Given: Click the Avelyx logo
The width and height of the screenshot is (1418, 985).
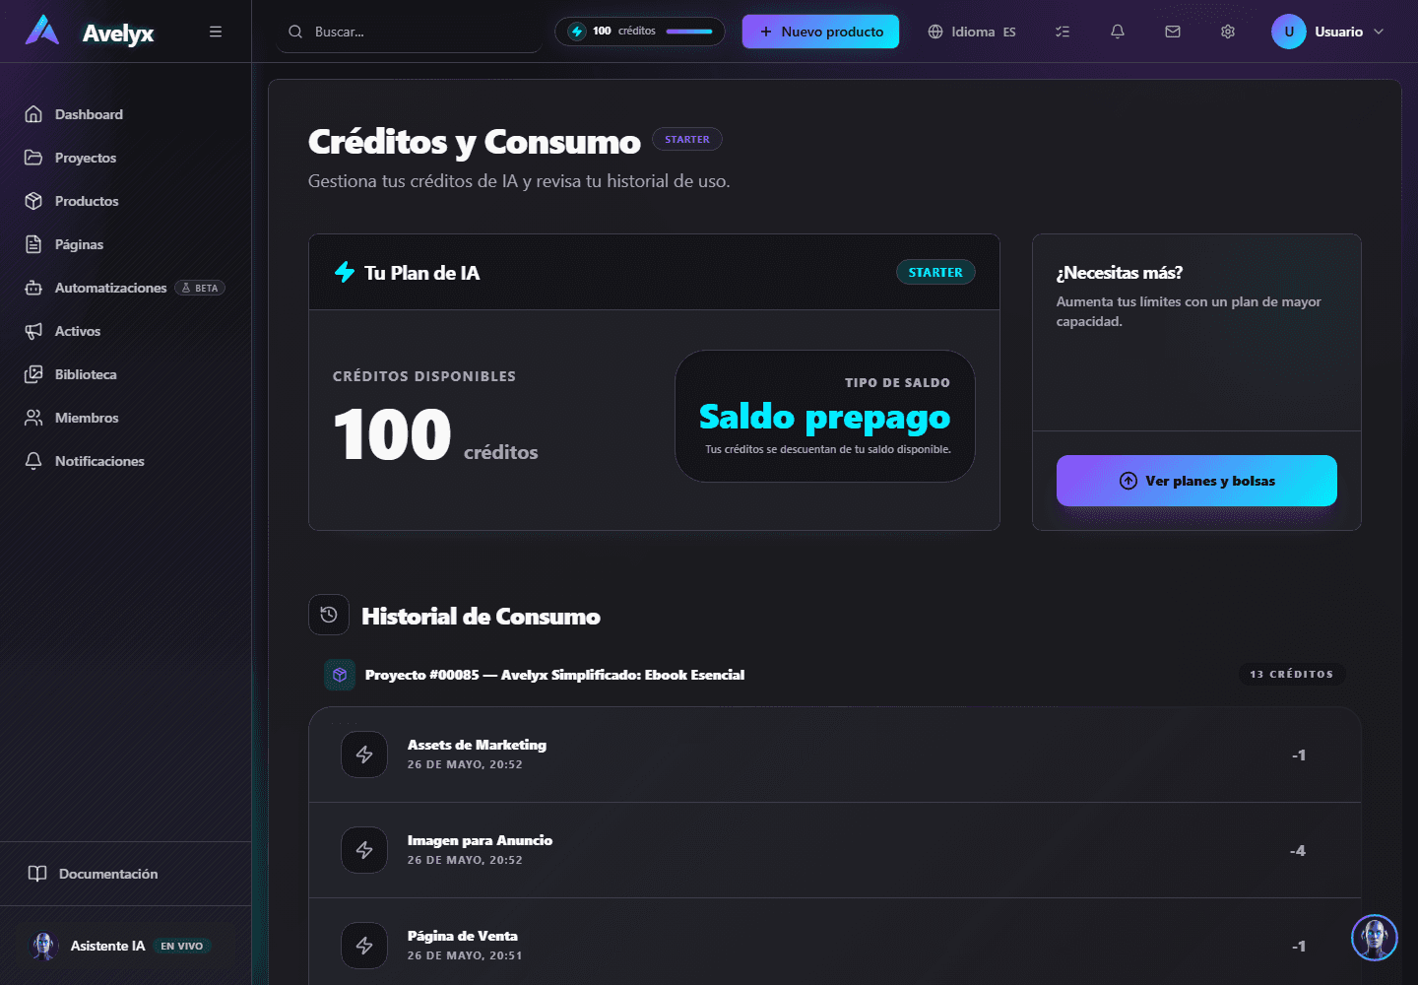Looking at the screenshot, I should 90,32.
